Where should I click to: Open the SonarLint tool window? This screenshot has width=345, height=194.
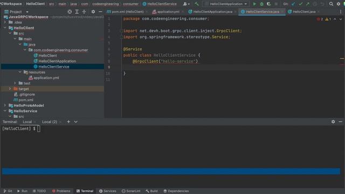(x=131, y=191)
